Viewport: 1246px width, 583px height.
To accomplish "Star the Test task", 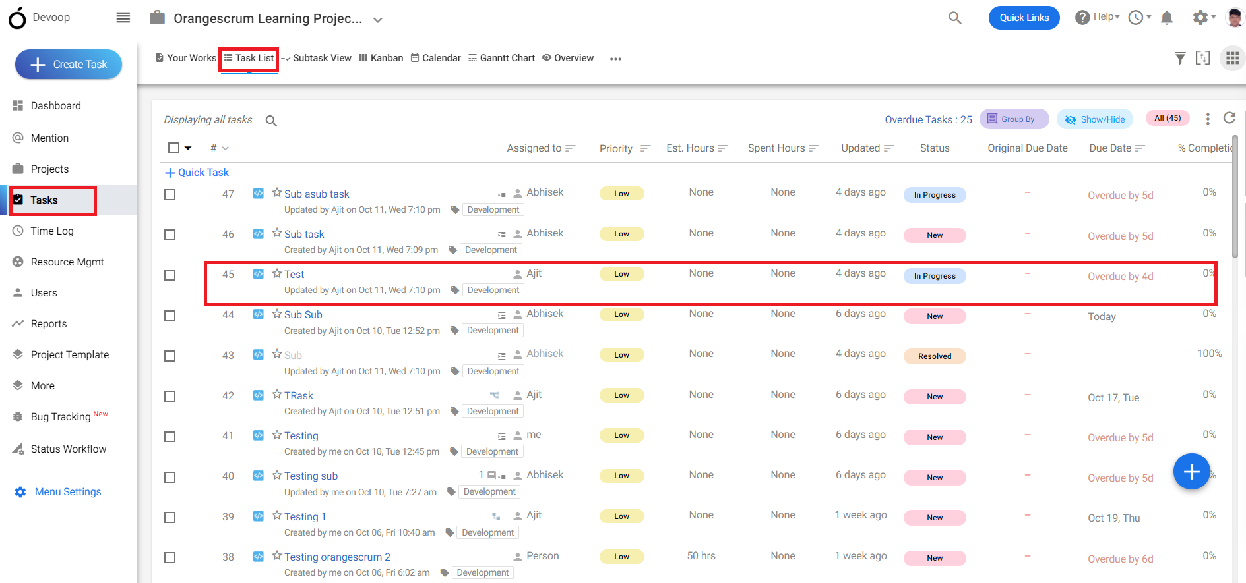I will point(277,273).
